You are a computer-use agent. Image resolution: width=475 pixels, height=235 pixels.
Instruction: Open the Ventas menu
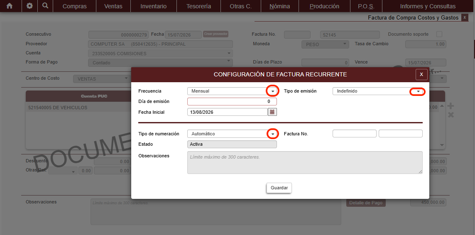point(113,6)
